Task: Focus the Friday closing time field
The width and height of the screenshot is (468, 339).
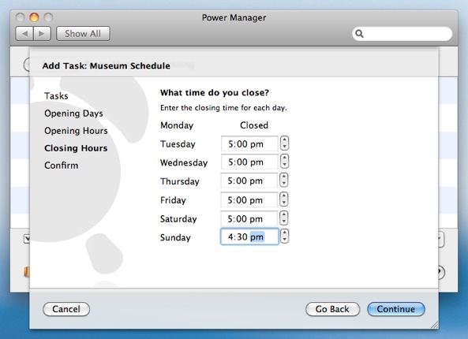Action: click(x=249, y=199)
